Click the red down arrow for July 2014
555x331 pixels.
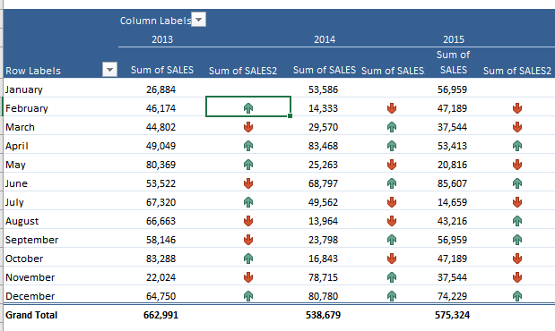[392, 201]
